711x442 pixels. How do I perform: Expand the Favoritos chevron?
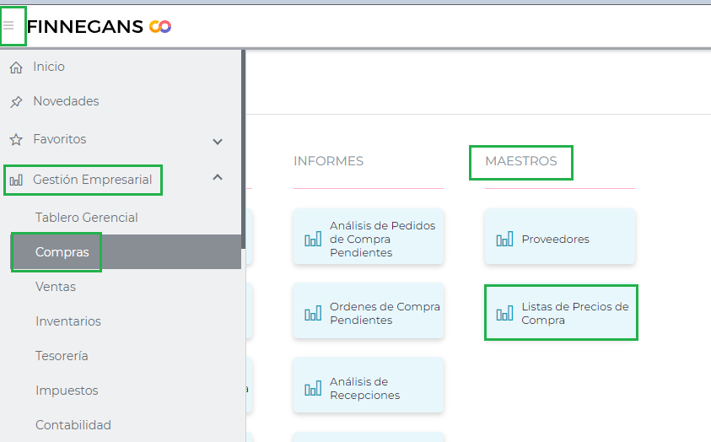(218, 142)
